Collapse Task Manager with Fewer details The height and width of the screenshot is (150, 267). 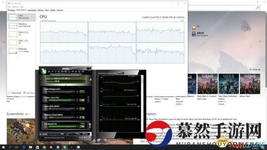(15, 93)
